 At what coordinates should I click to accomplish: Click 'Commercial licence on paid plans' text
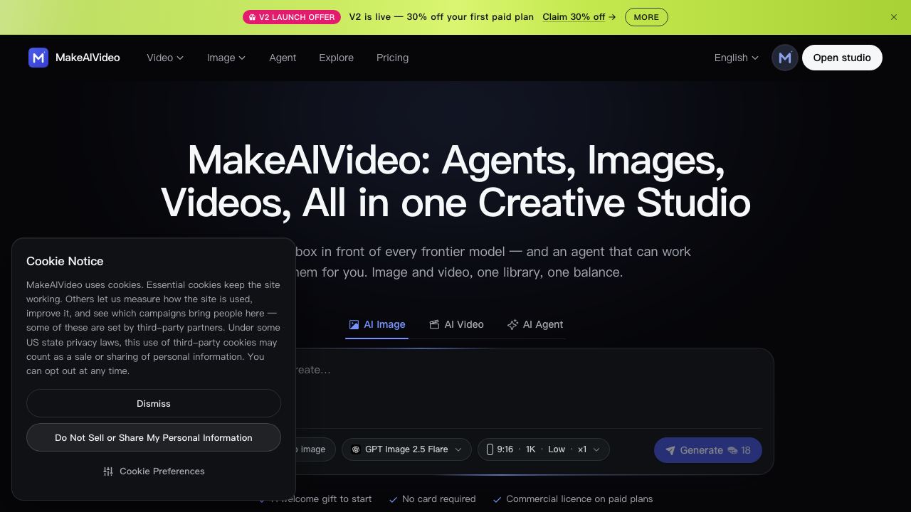coord(579,499)
